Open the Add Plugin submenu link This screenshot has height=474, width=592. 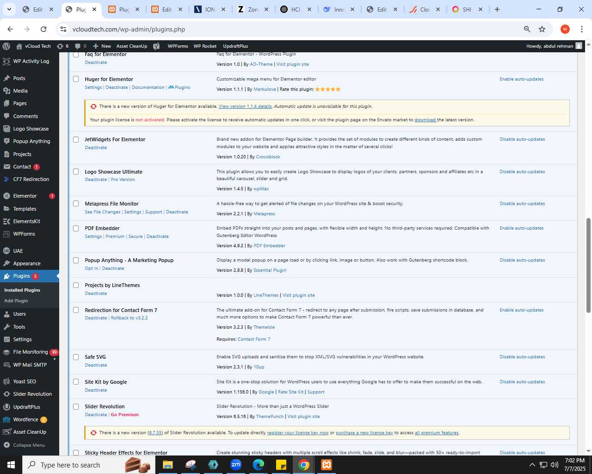[16, 301]
